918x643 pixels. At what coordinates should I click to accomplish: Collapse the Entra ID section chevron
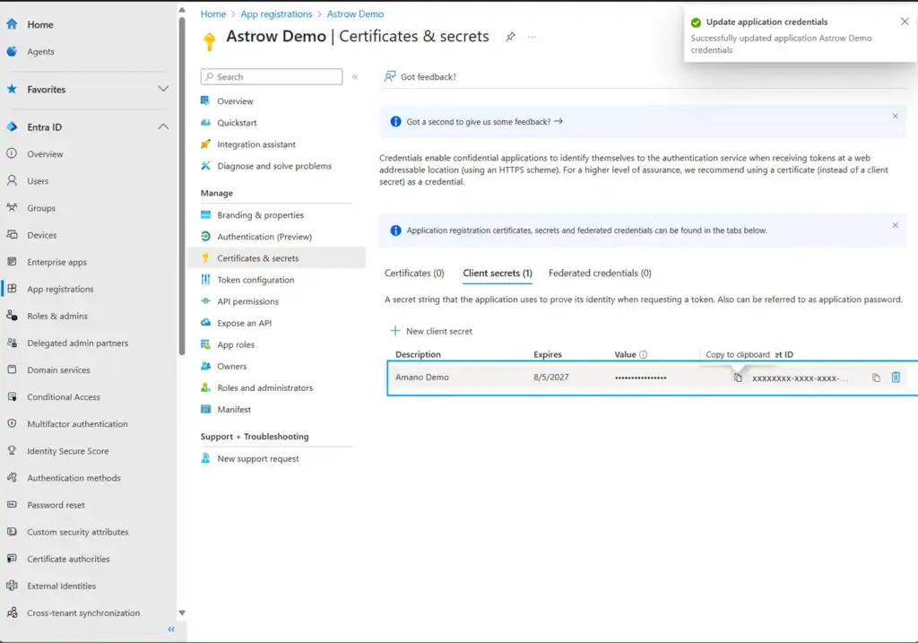coord(163,126)
